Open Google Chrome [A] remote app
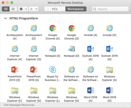Screen dimensions: 131x108 53,28
